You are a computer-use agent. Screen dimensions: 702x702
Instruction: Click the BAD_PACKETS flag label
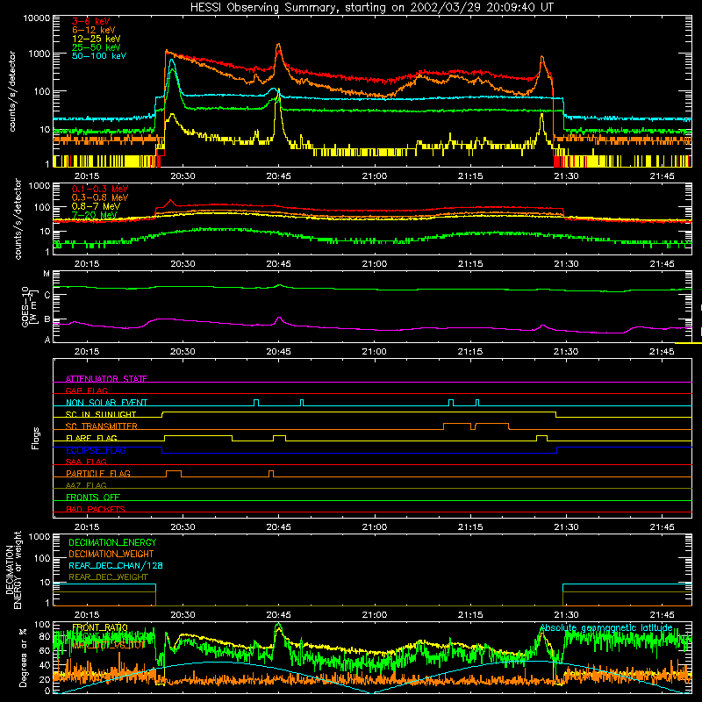click(96, 509)
